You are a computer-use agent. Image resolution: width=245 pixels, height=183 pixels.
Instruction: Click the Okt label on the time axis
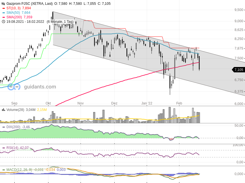48,103
